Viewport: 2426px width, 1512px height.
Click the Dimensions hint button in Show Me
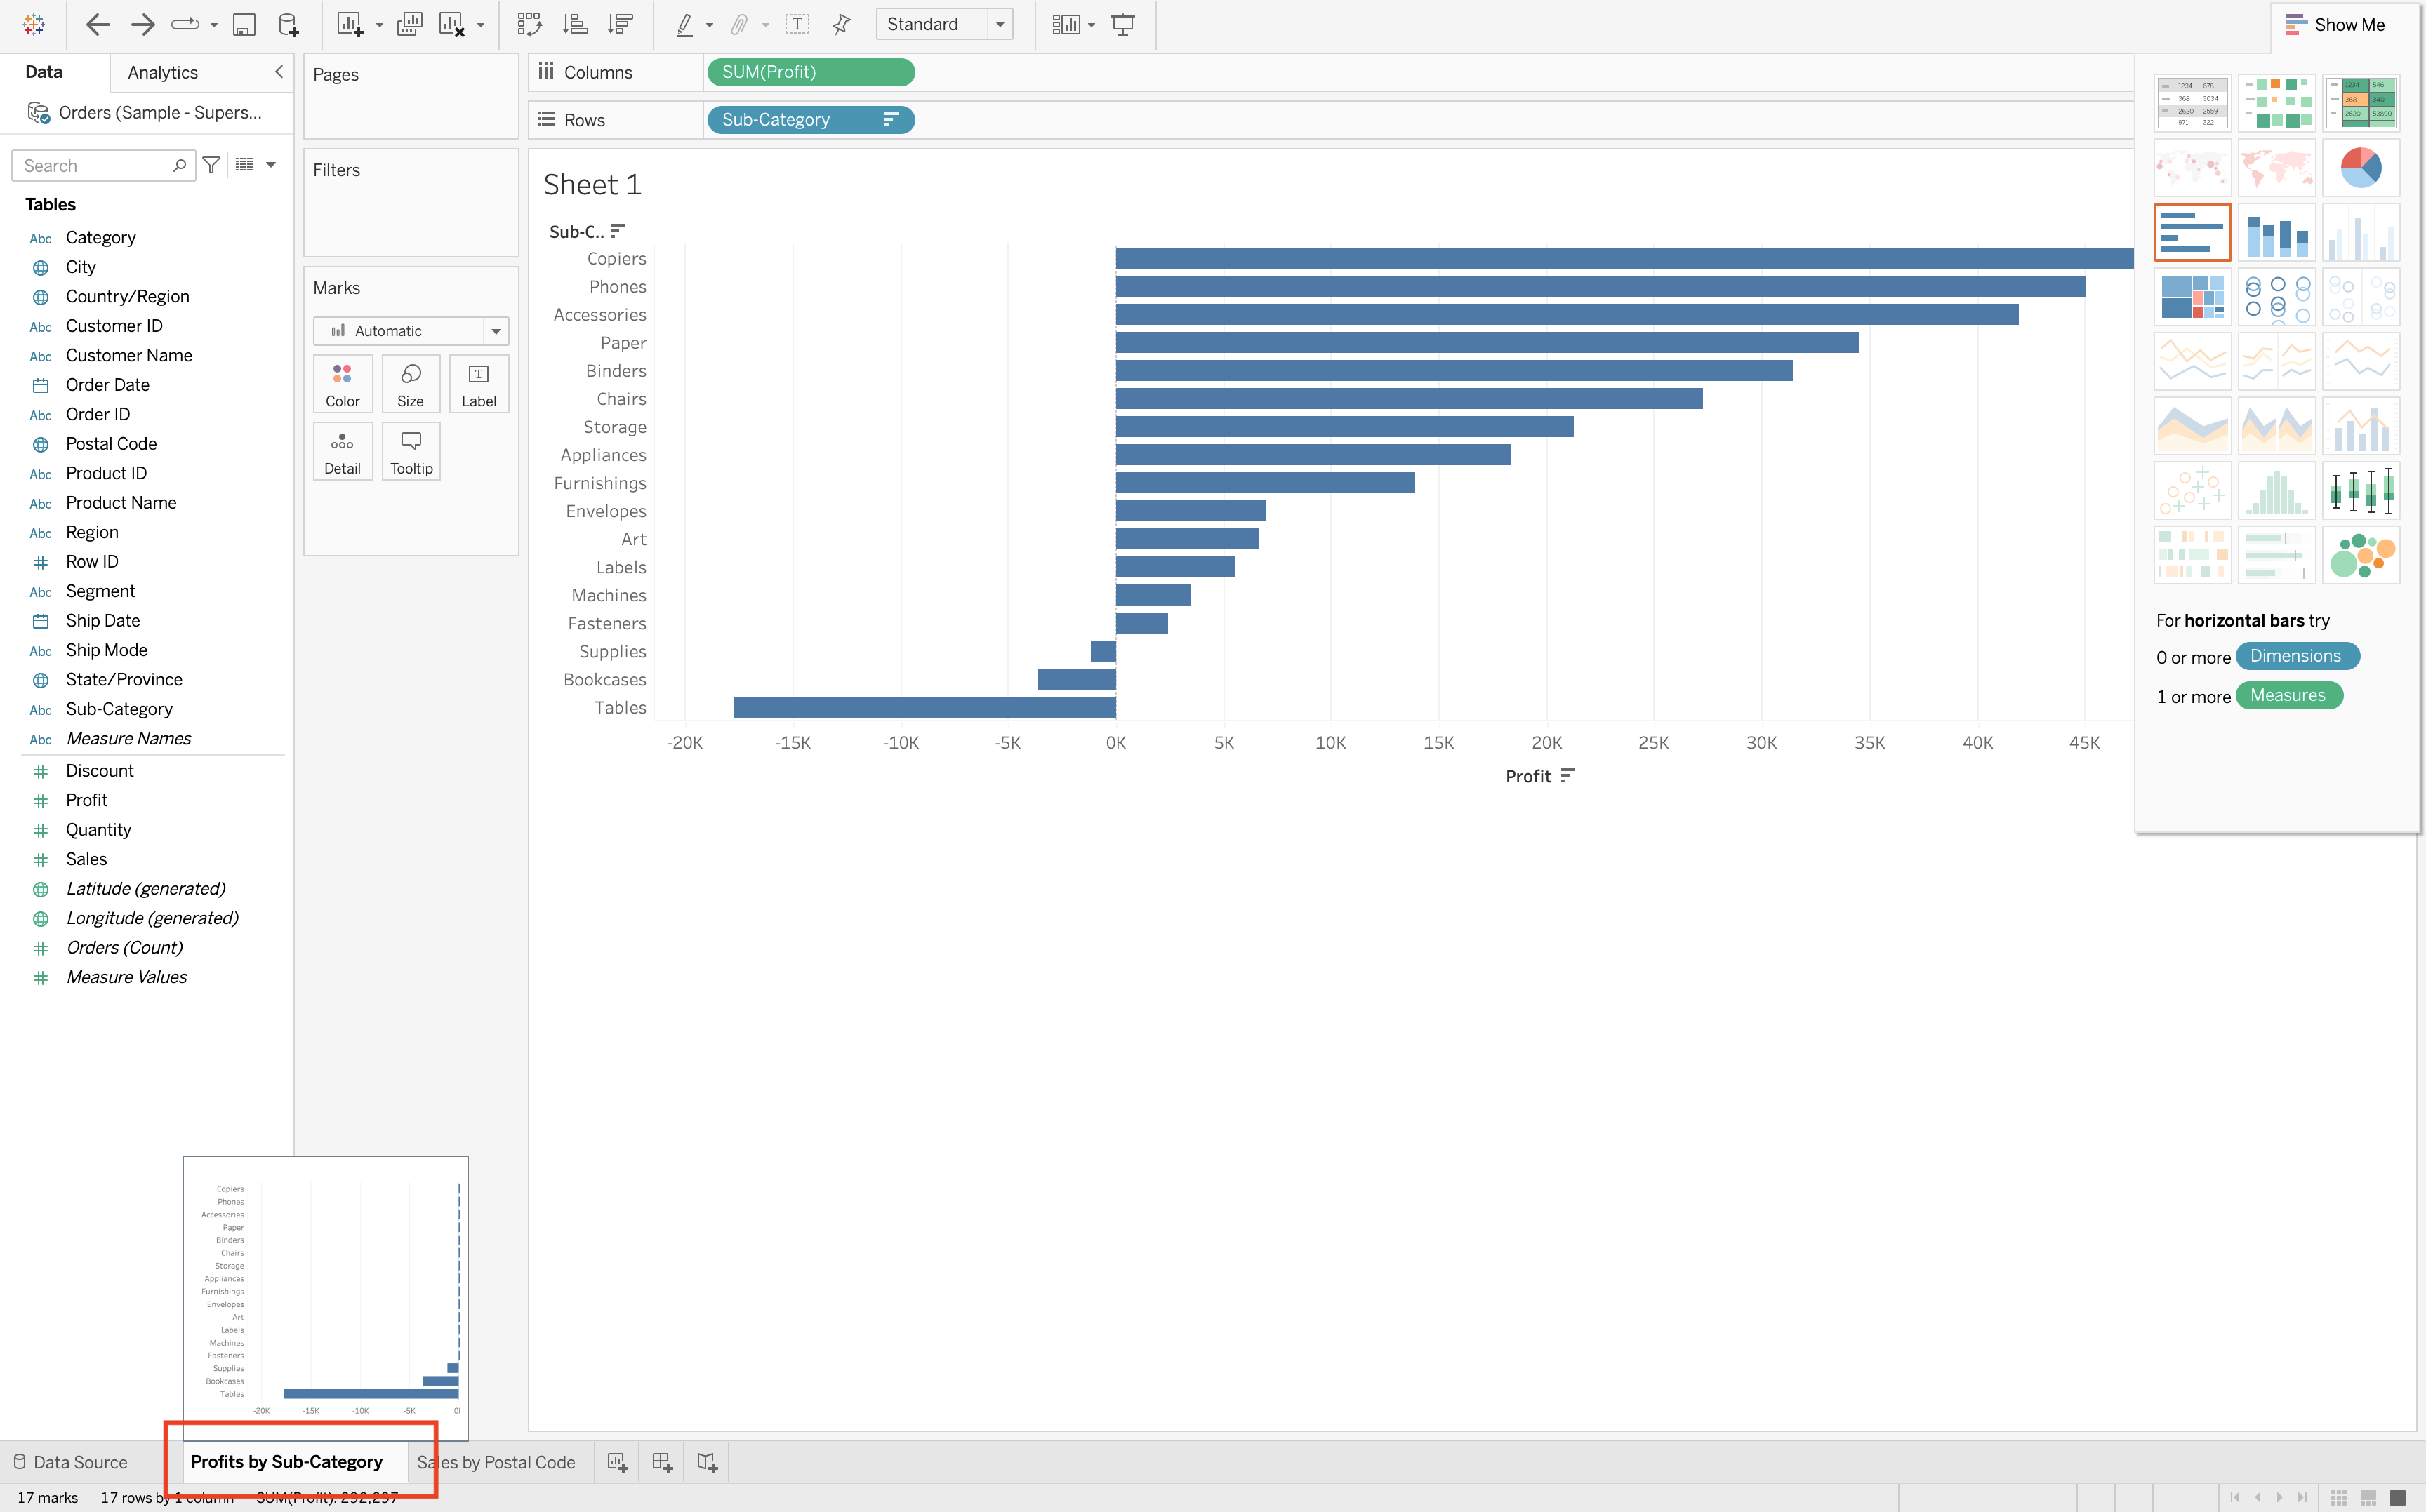2297,655
